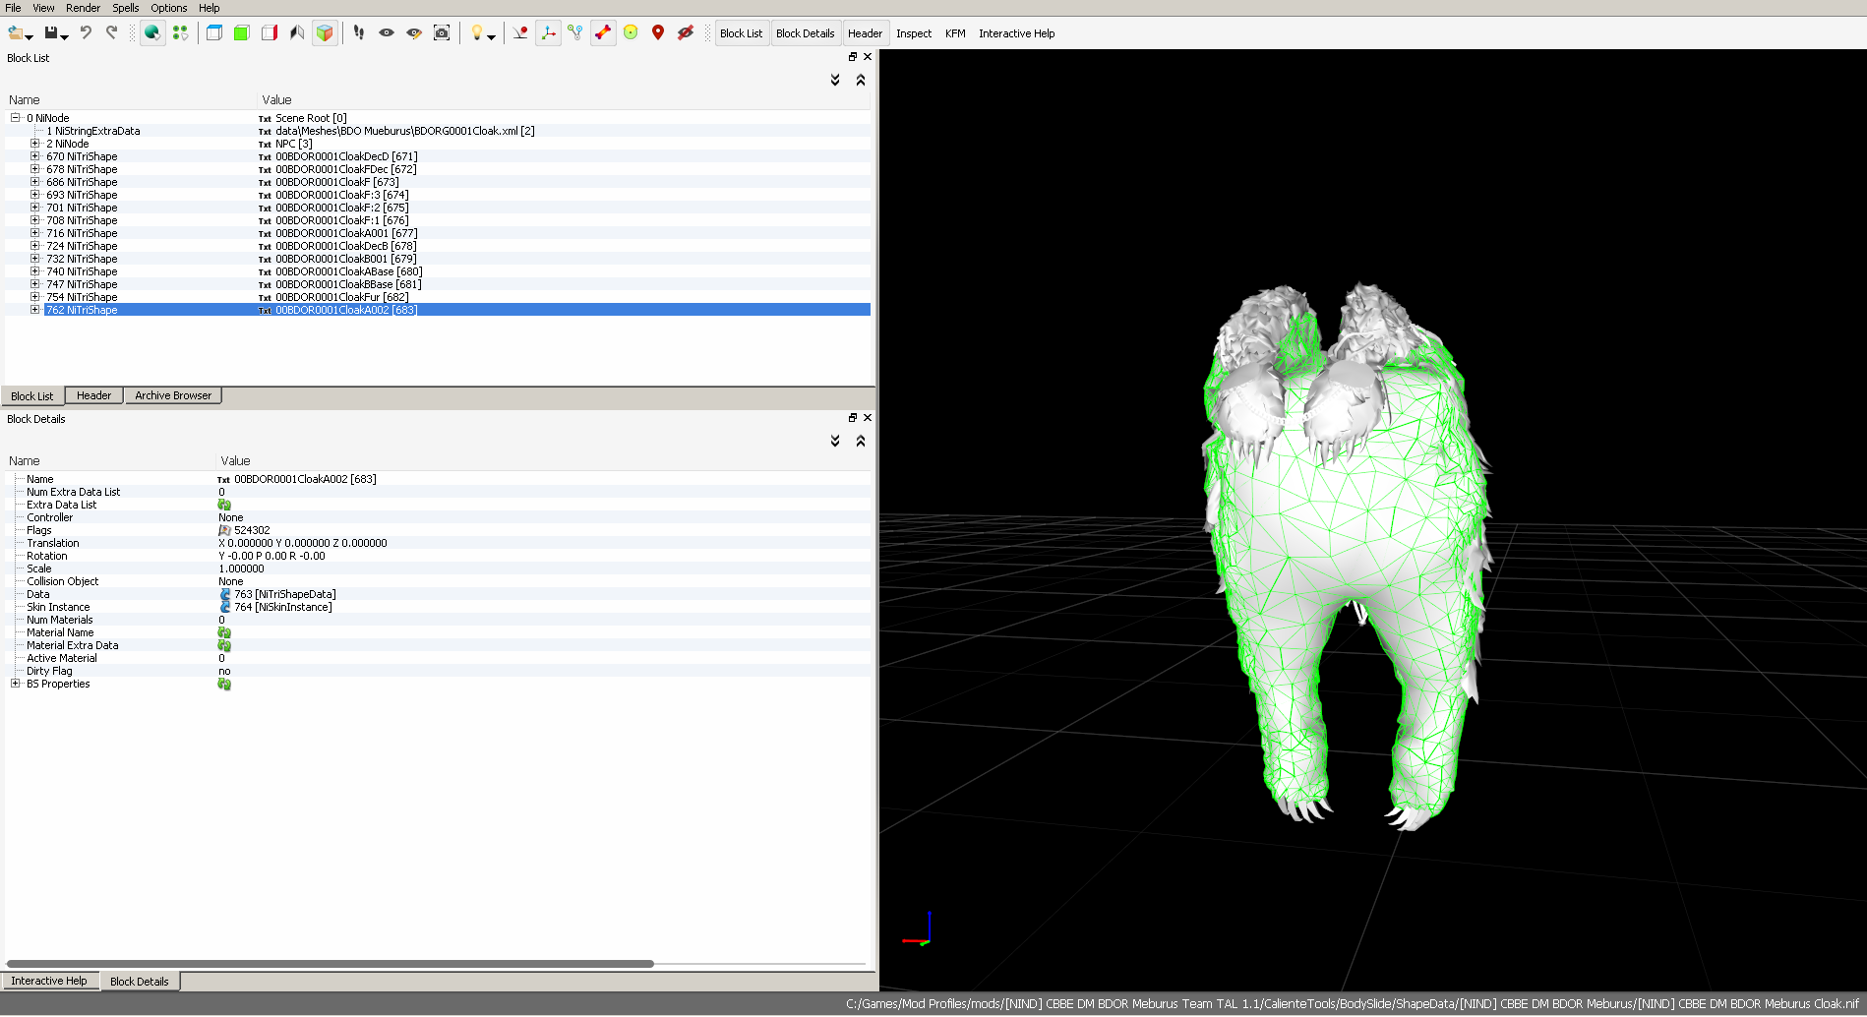
Task: Expand the BS Properties row
Action: [x=15, y=684]
